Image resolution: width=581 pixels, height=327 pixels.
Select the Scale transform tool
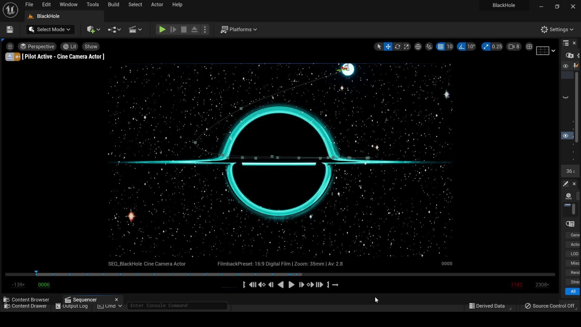click(x=406, y=47)
